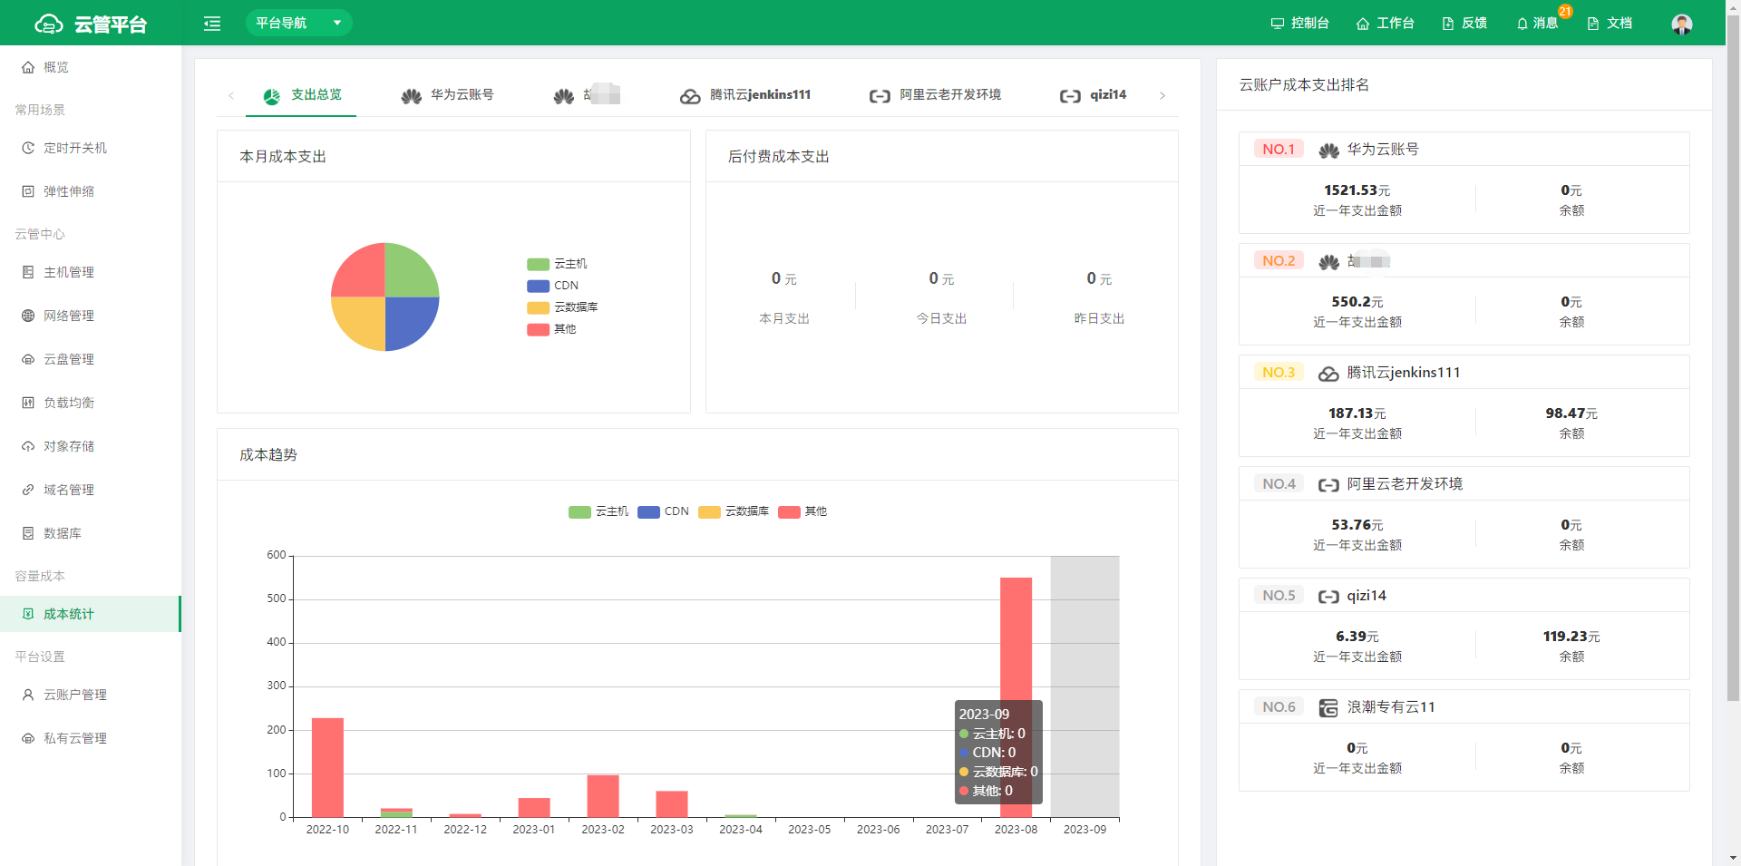Toggle CDN in the pie chart legend
The width and height of the screenshot is (1741, 866).
click(553, 286)
